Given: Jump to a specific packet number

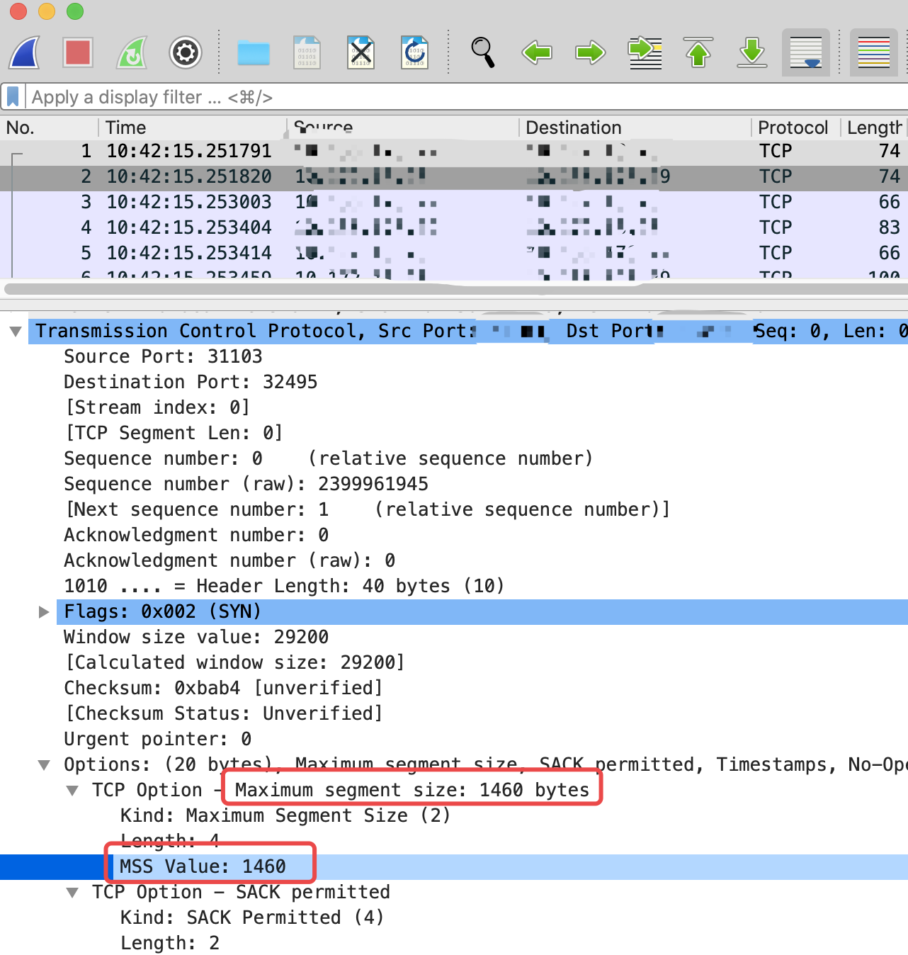Looking at the screenshot, I should pos(645,52).
